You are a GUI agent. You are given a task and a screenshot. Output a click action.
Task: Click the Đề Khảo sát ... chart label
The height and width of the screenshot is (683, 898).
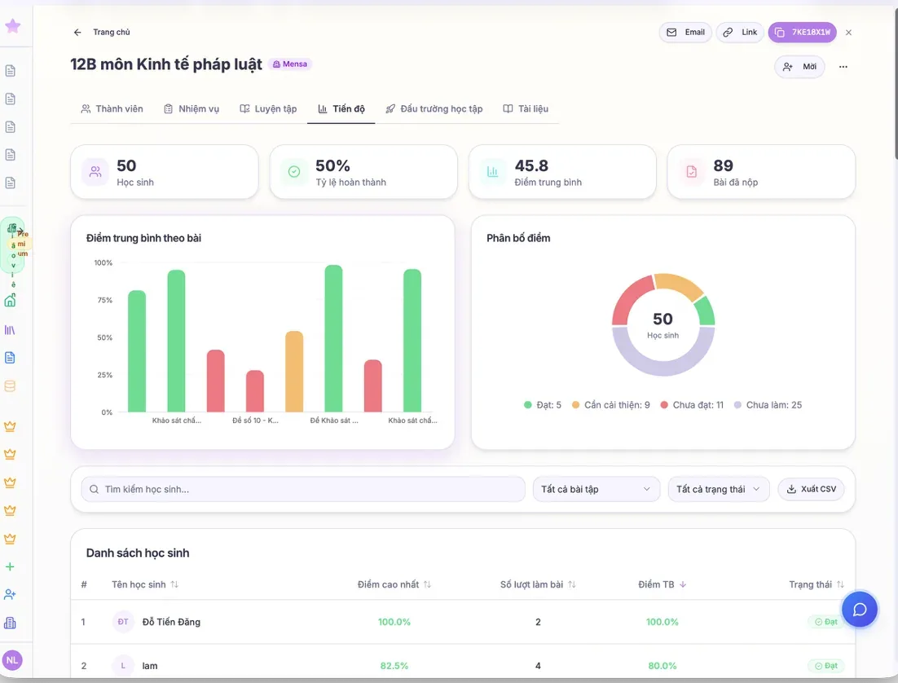click(334, 421)
